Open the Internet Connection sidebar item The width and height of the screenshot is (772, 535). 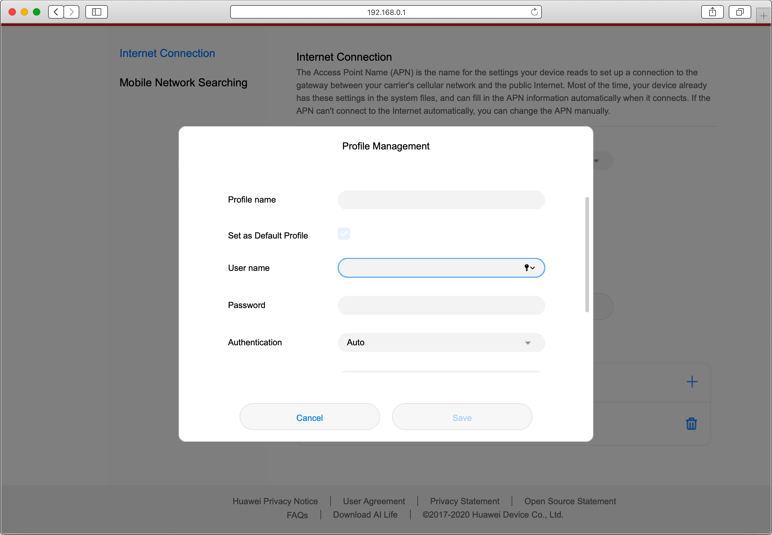point(167,53)
